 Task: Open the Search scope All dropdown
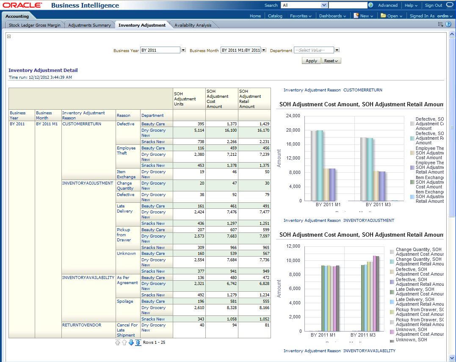(324, 5)
